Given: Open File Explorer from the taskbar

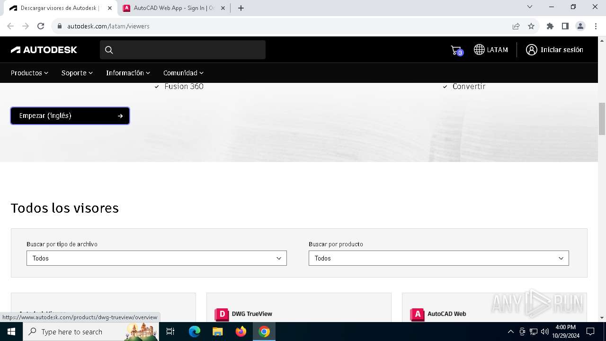Looking at the screenshot, I should pos(217,332).
